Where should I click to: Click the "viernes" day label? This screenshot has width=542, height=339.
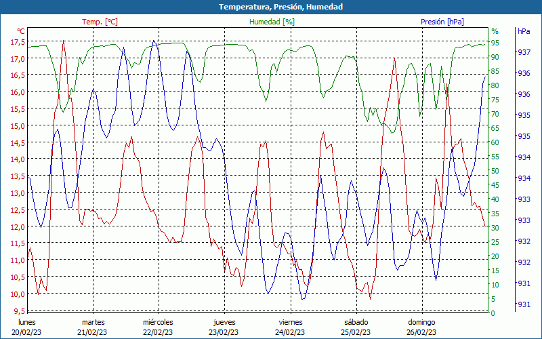pyautogui.click(x=291, y=322)
